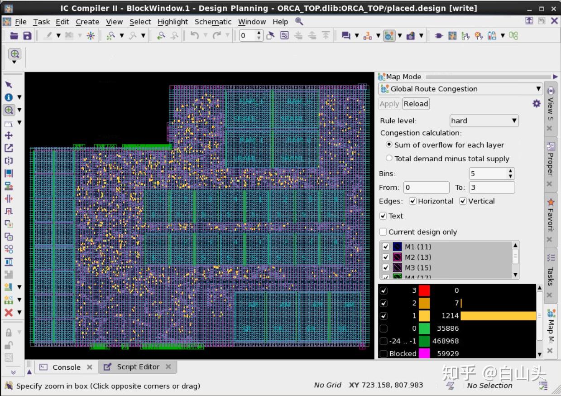The image size is (561, 396).
Task: Select the arrow selection tool in sidebar
Action: 9,85
